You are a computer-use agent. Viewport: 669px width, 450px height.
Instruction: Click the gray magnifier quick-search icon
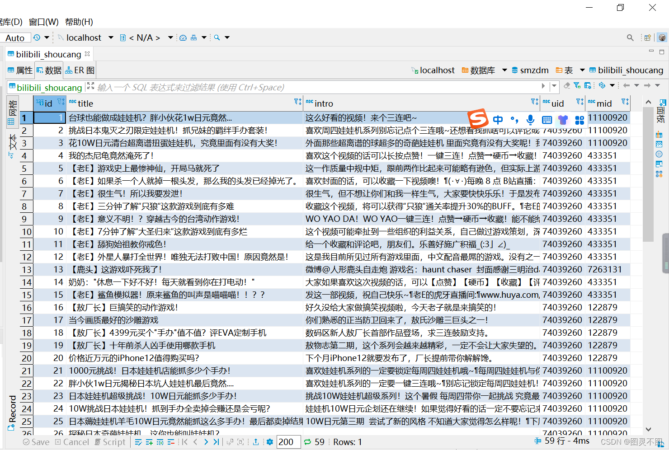click(630, 37)
